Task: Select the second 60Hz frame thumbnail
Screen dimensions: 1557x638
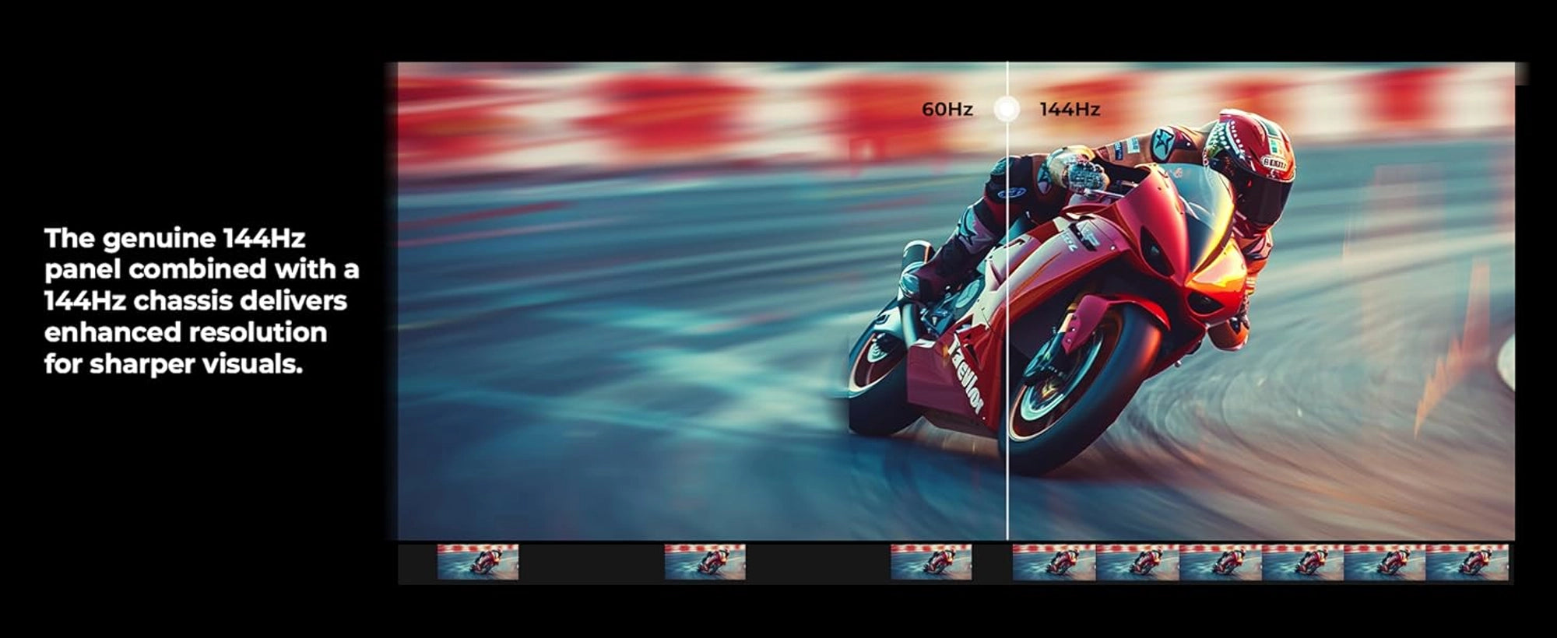Action: tap(705, 562)
